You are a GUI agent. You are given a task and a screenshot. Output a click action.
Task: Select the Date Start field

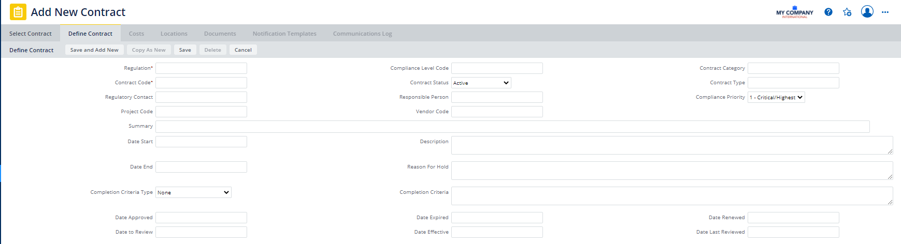(201, 142)
